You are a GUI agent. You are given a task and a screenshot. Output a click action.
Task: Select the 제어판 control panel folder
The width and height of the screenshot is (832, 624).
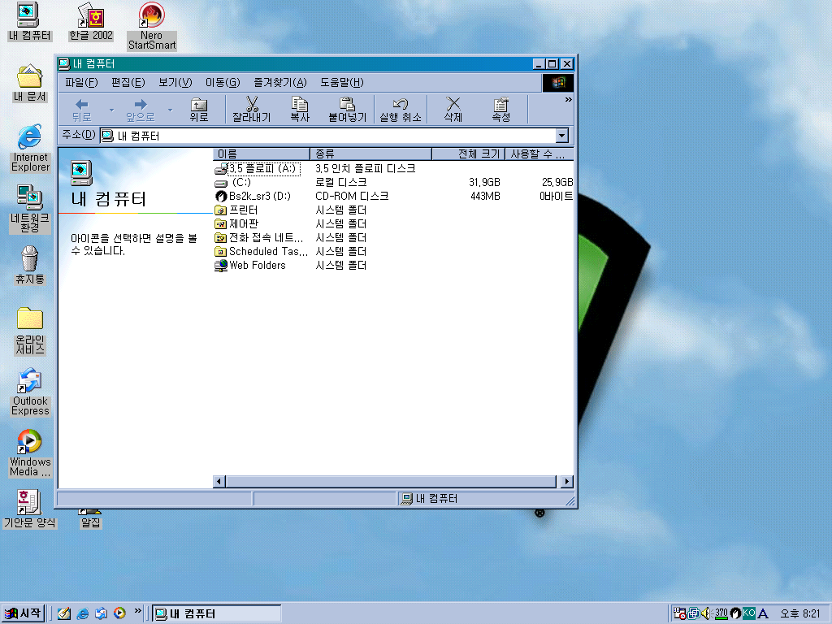244,223
